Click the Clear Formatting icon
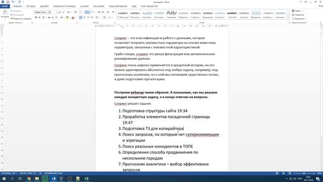The image size is (323, 182). (x=75, y=12)
